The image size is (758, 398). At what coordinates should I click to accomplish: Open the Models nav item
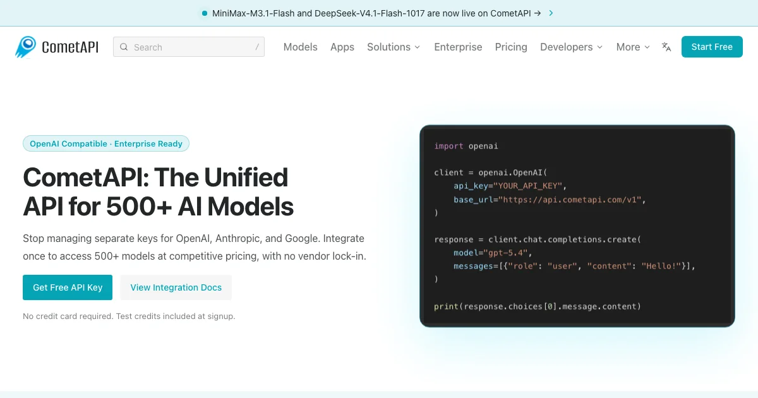[301, 47]
